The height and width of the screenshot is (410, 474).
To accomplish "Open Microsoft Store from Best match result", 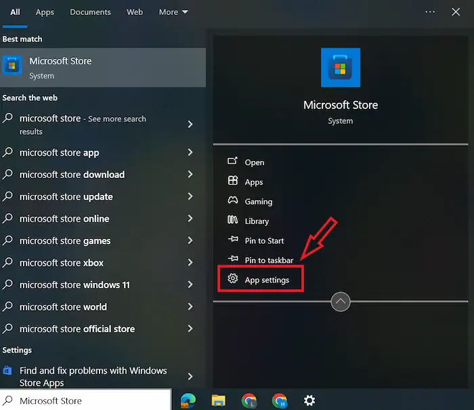I will pyautogui.click(x=102, y=68).
